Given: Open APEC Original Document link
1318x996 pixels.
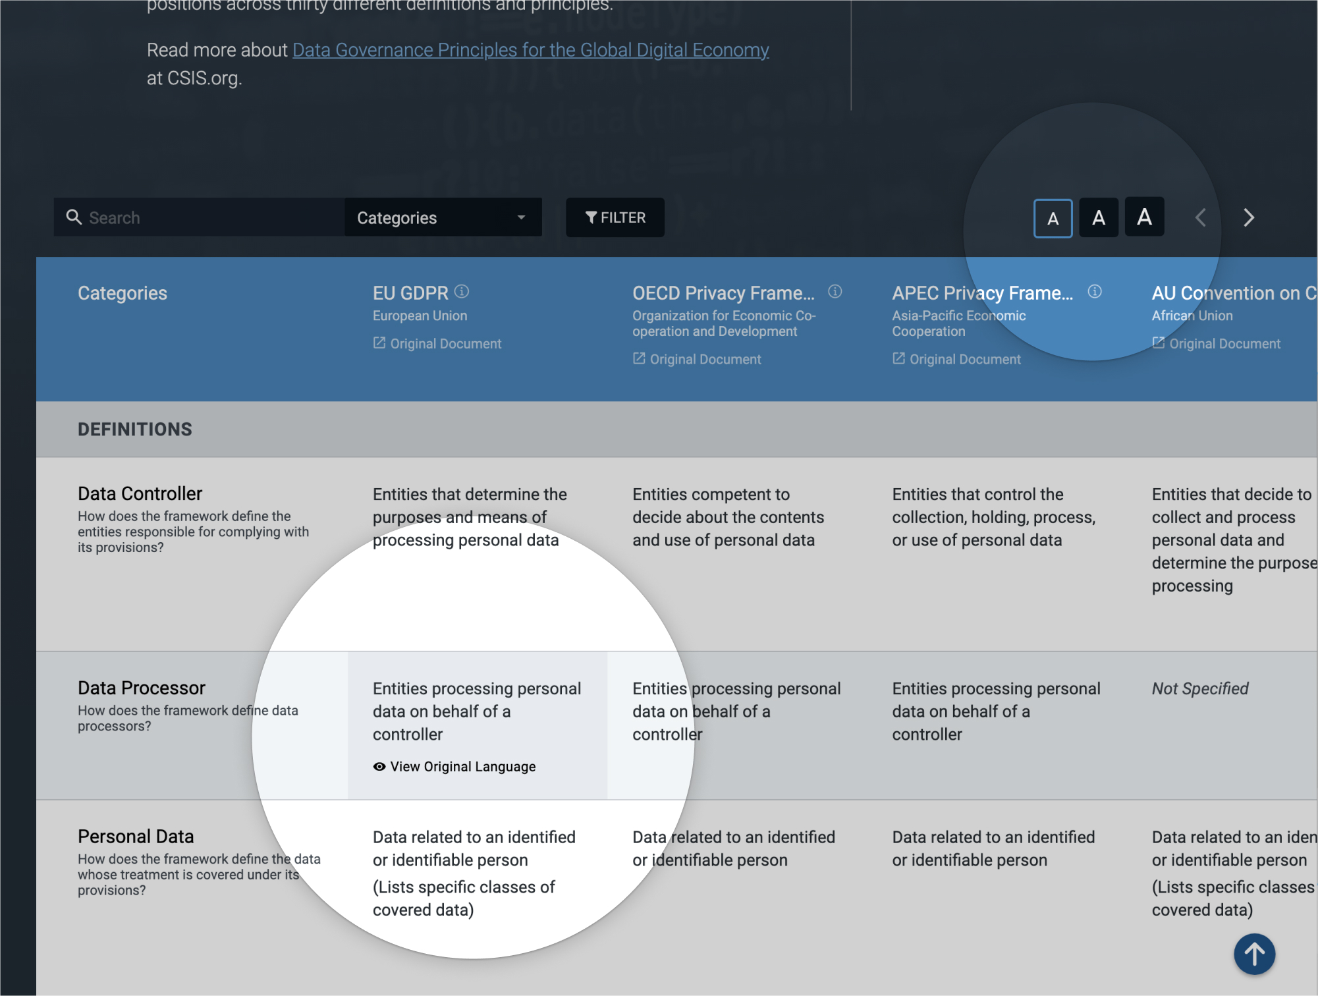Looking at the screenshot, I should click(x=956, y=359).
